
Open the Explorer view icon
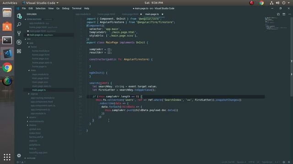coord(19,16)
